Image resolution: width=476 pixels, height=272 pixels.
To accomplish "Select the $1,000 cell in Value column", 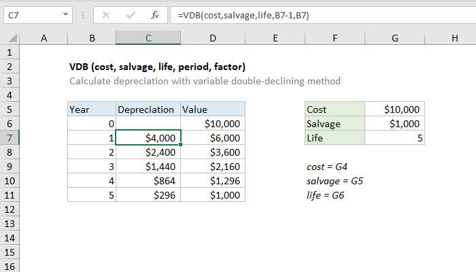I will (x=213, y=195).
